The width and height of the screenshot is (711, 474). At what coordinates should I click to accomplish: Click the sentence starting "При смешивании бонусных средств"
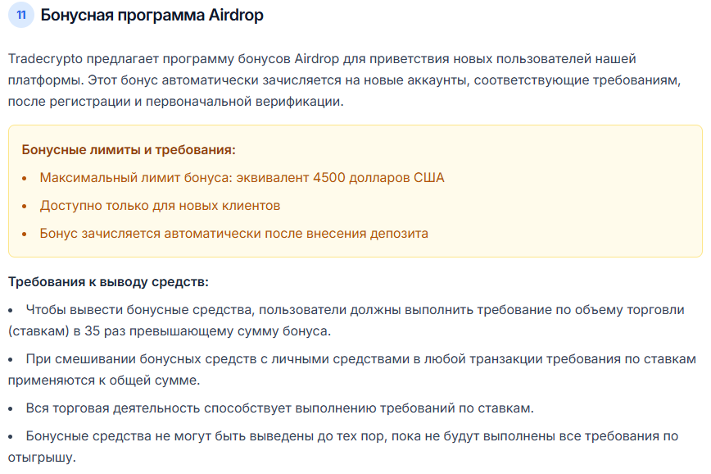click(x=360, y=359)
